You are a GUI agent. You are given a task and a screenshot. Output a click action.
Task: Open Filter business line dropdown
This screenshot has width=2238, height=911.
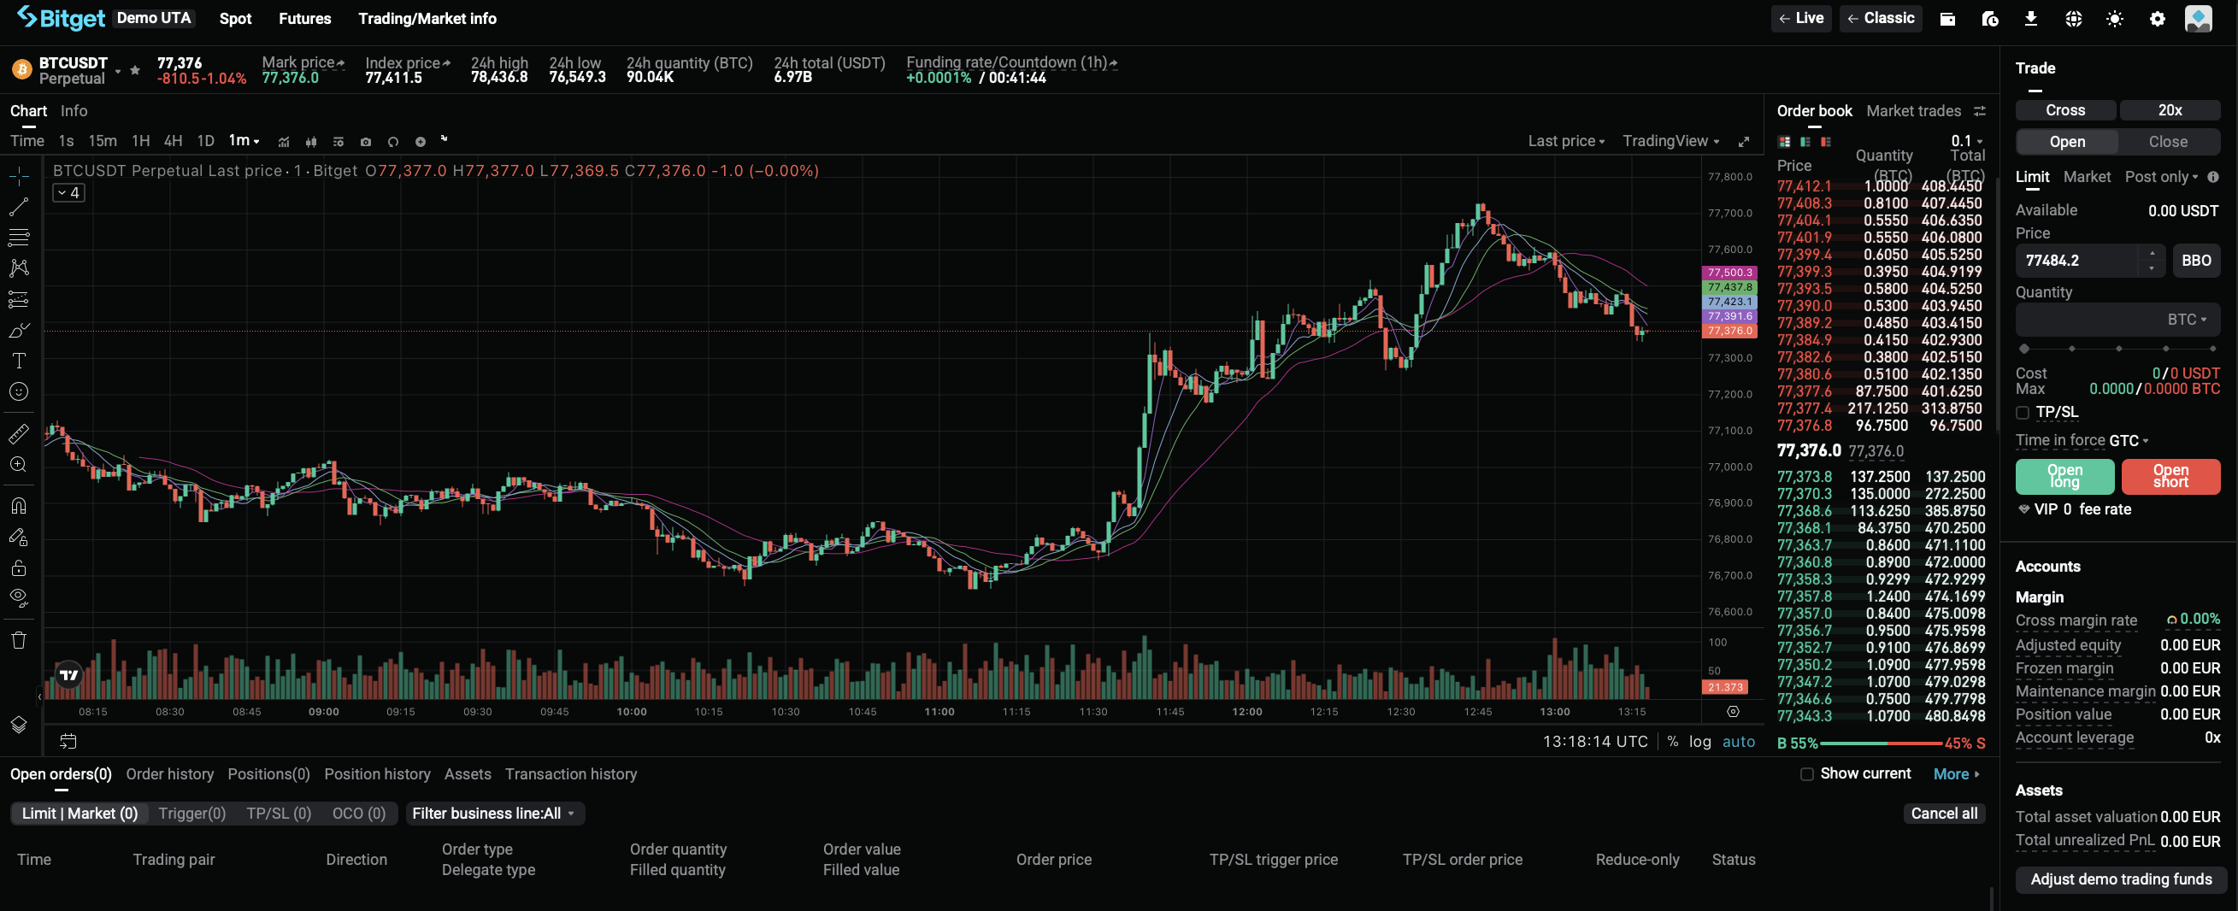tap(493, 814)
